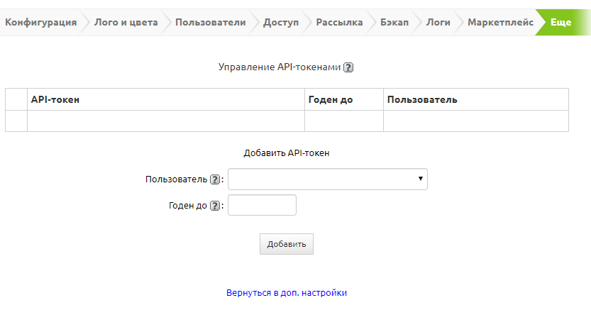Focus the Годен до date input field

[262, 205]
